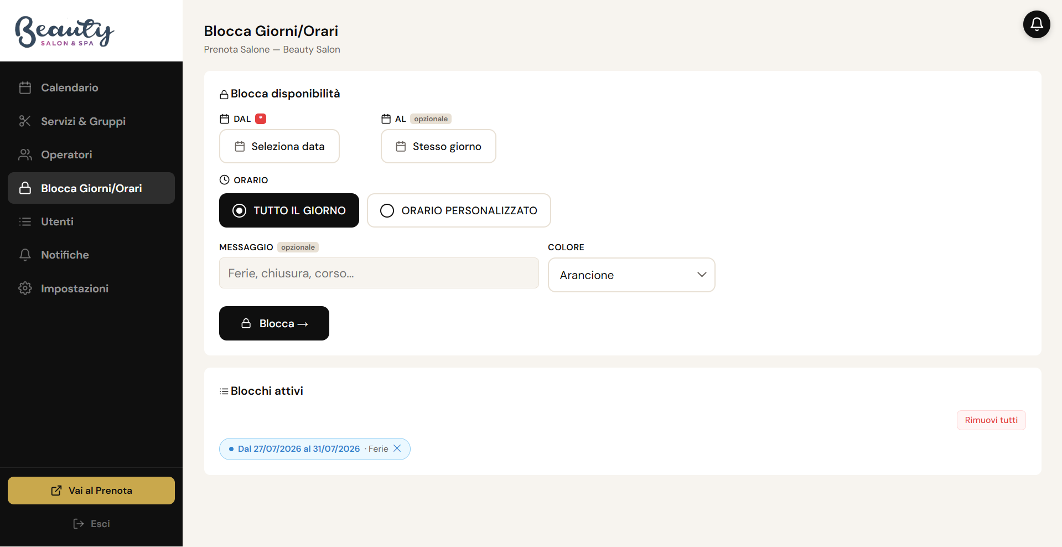Select TUTTO IL GIORNO option
Screen dimensions: 1062x547
point(289,210)
